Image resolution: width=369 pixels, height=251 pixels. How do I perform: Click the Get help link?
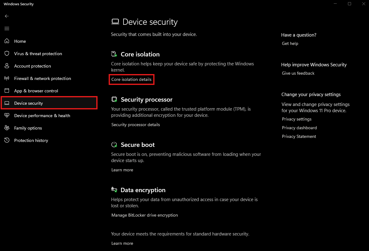290,43
